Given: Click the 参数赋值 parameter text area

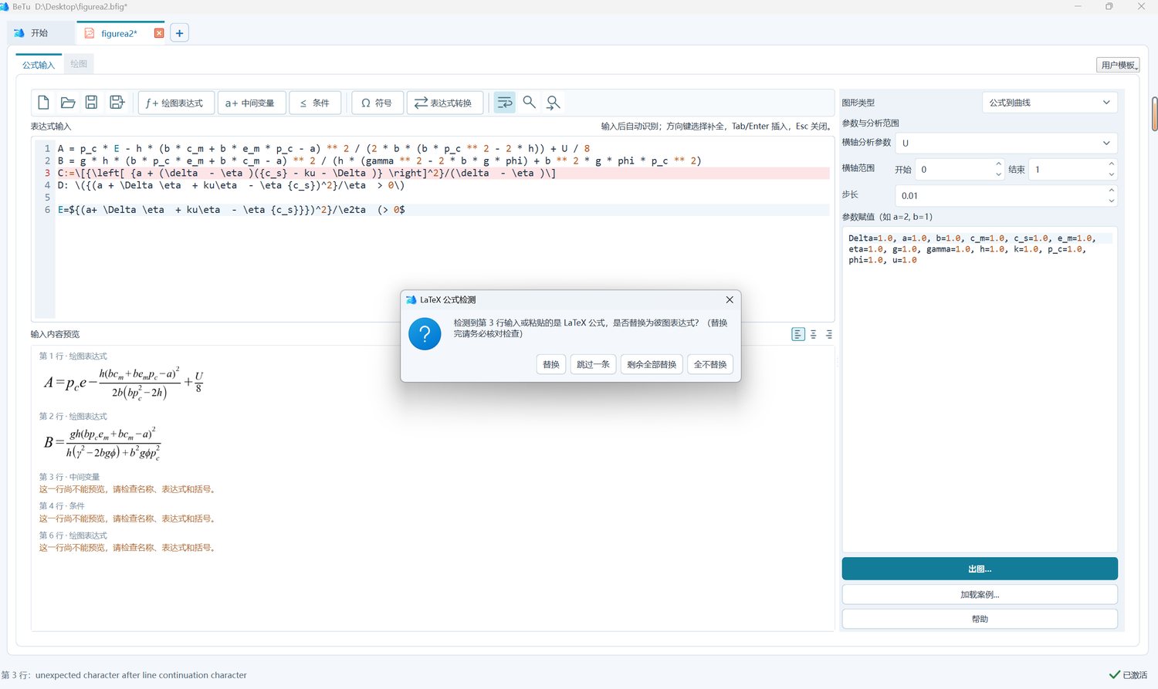Looking at the screenshot, I should [x=980, y=390].
